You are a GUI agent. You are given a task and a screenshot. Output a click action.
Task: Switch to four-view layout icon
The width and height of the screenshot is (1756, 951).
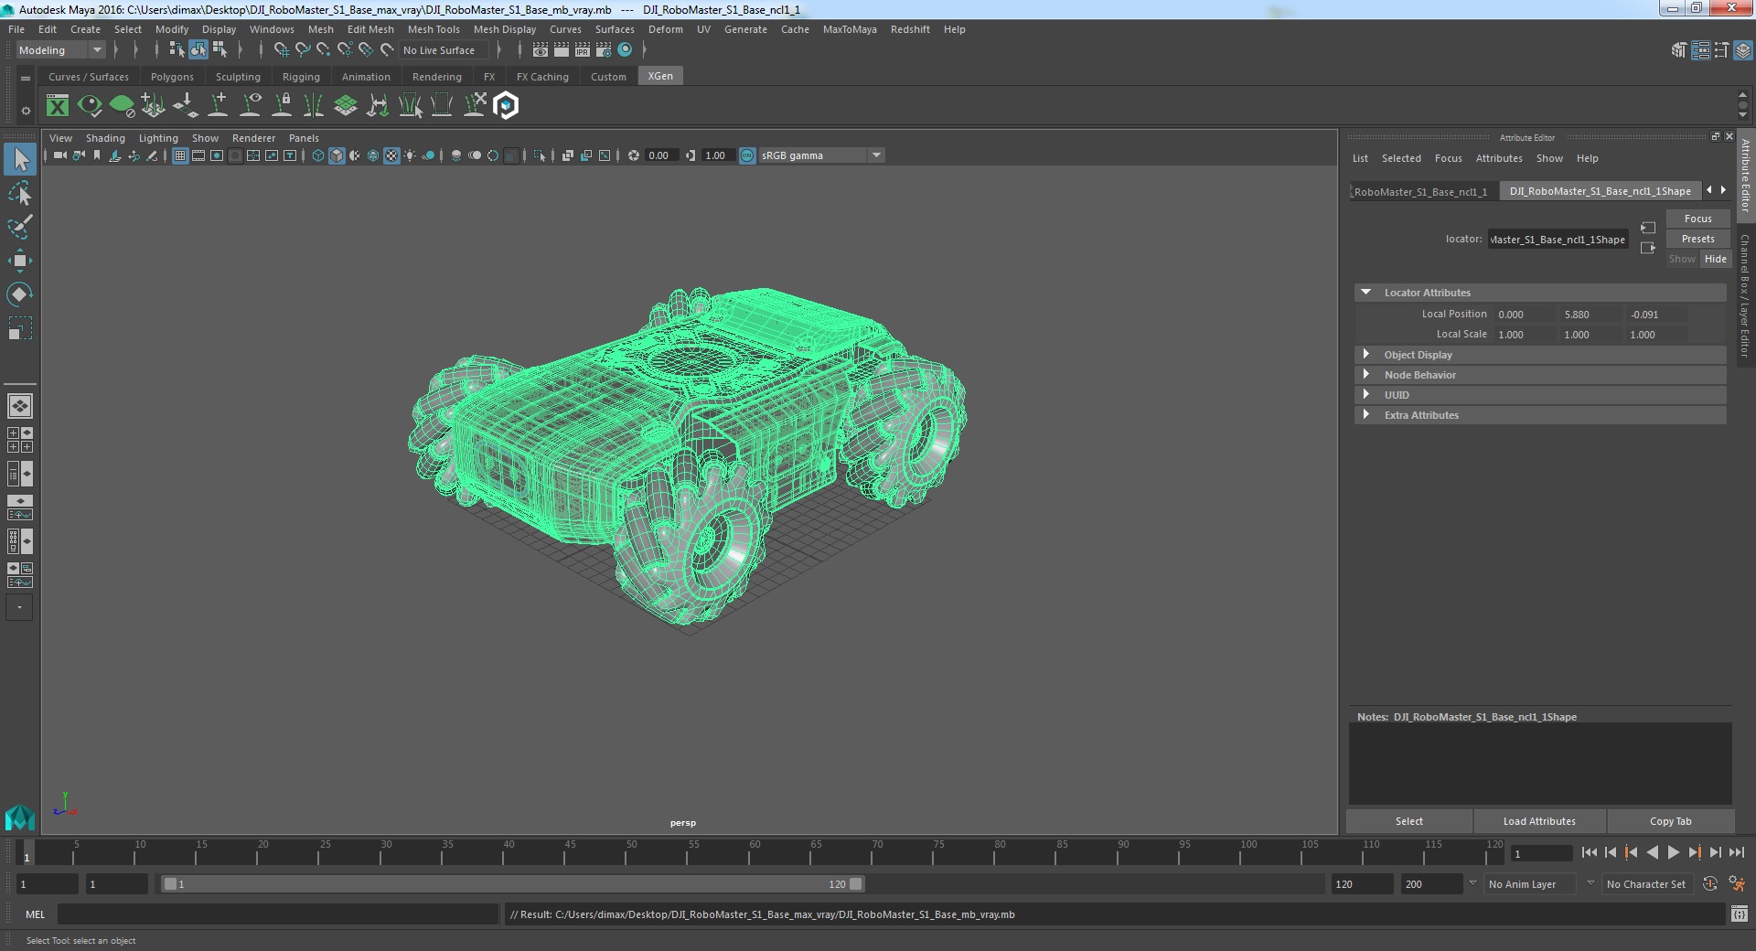20,440
